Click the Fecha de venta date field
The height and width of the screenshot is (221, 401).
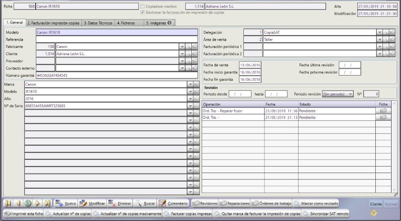coord(250,65)
